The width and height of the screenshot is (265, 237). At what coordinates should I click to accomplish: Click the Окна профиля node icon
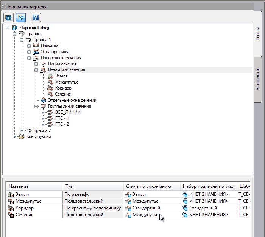[x=36, y=52]
